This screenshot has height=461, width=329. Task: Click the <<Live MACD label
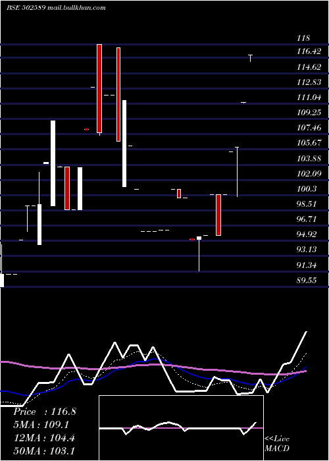[x=277, y=444]
